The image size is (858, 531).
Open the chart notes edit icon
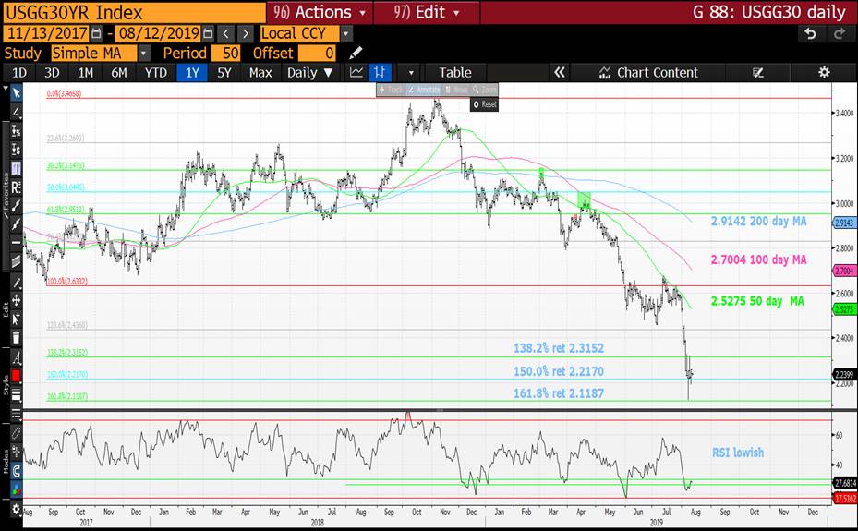758,73
